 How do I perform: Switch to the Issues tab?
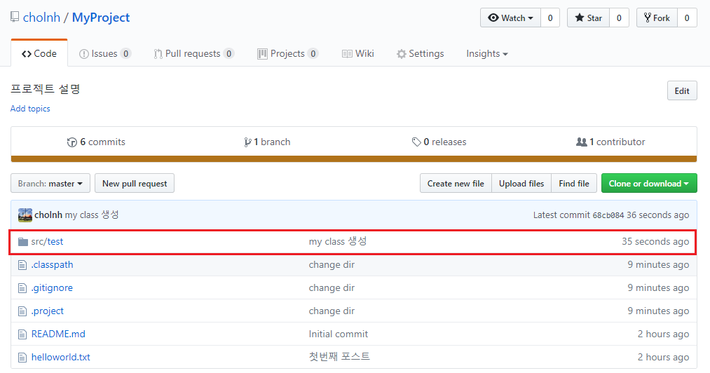pos(105,53)
